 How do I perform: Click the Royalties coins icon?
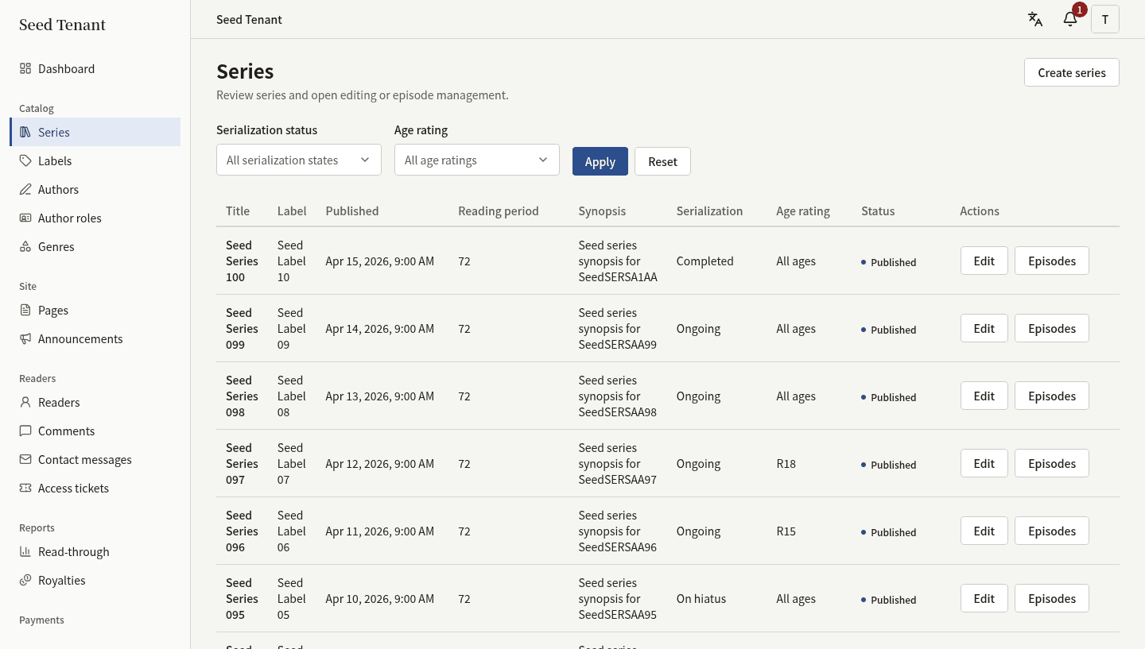(25, 580)
